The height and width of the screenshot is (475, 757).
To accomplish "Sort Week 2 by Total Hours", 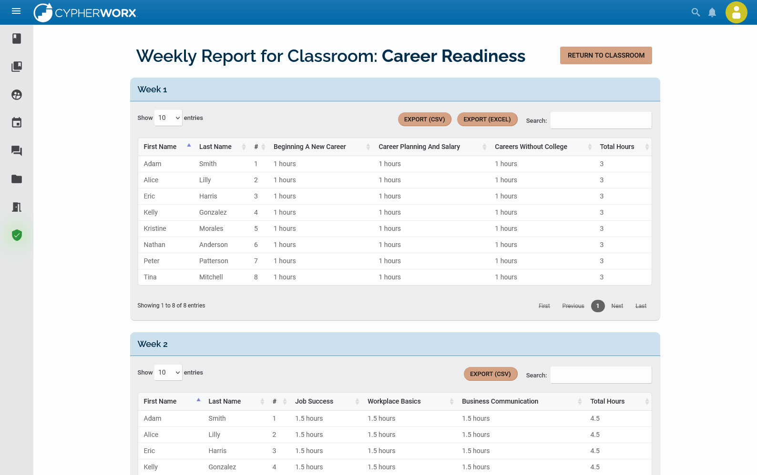I will [618, 401].
